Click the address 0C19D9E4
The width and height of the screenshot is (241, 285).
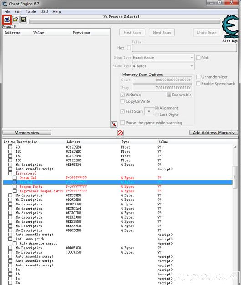73,147
